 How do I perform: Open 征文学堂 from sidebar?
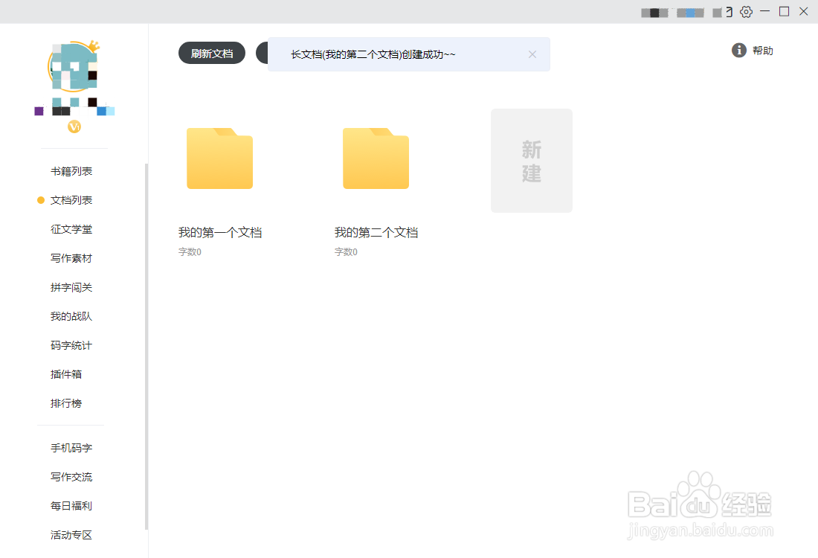[x=71, y=228]
